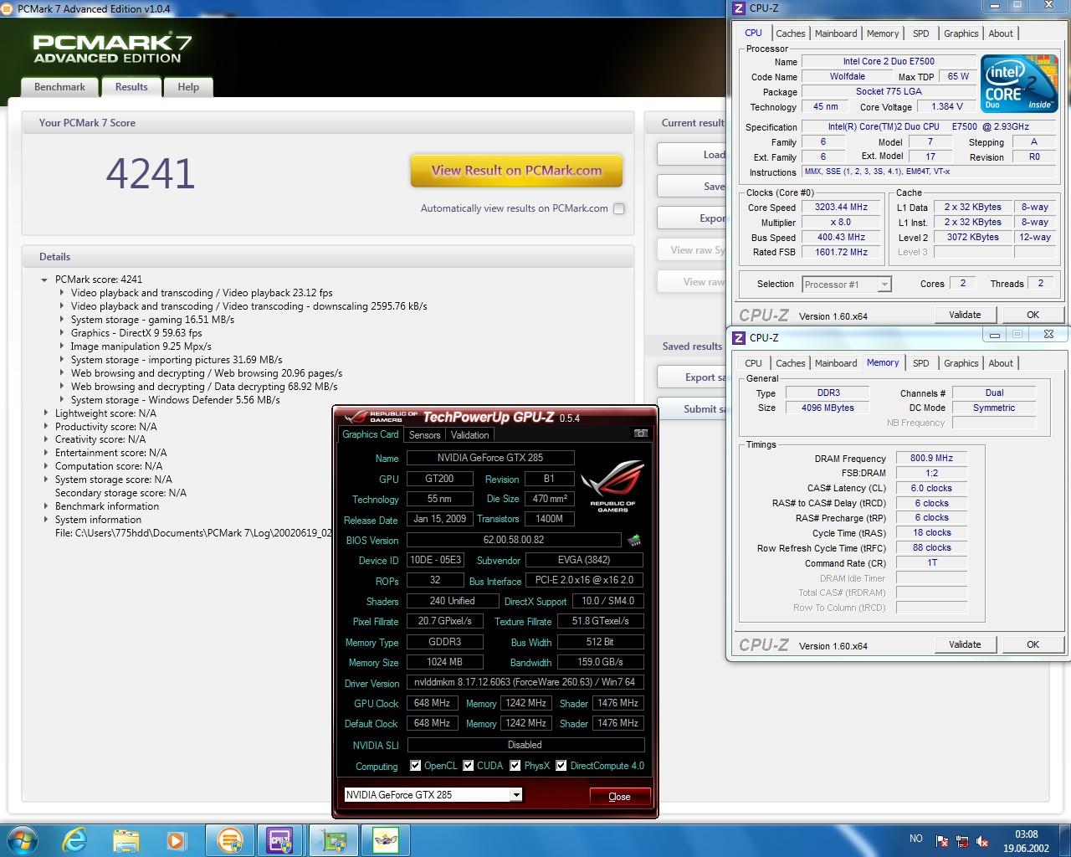Click the BIOS save chip icon in GPU-Z
1071x857 pixels.
635,540
